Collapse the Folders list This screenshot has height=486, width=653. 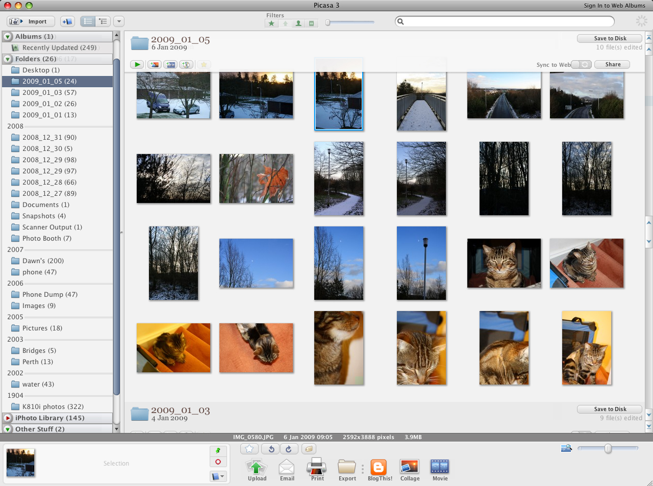tap(7, 59)
